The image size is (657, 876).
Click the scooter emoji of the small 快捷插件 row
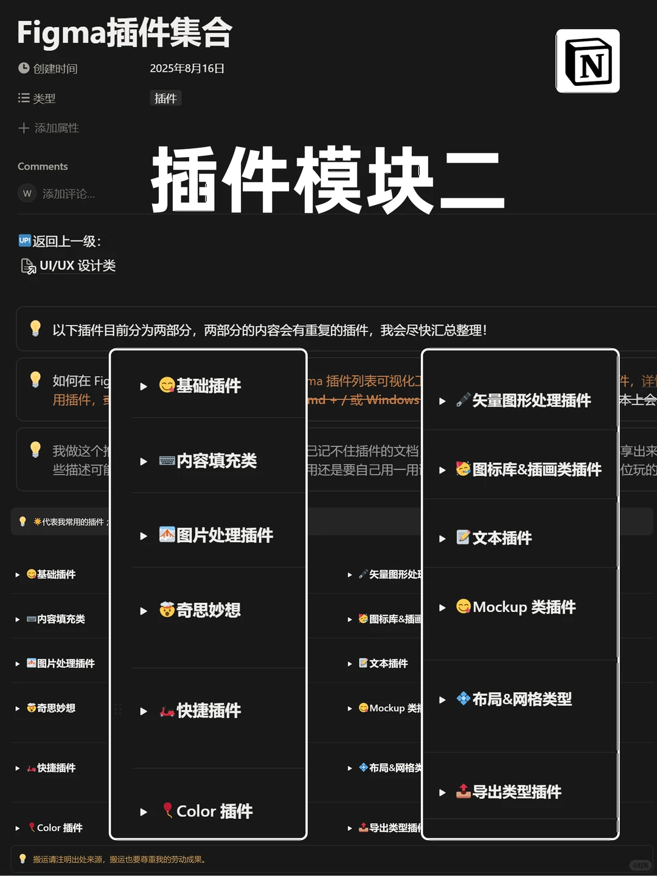(32, 768)
